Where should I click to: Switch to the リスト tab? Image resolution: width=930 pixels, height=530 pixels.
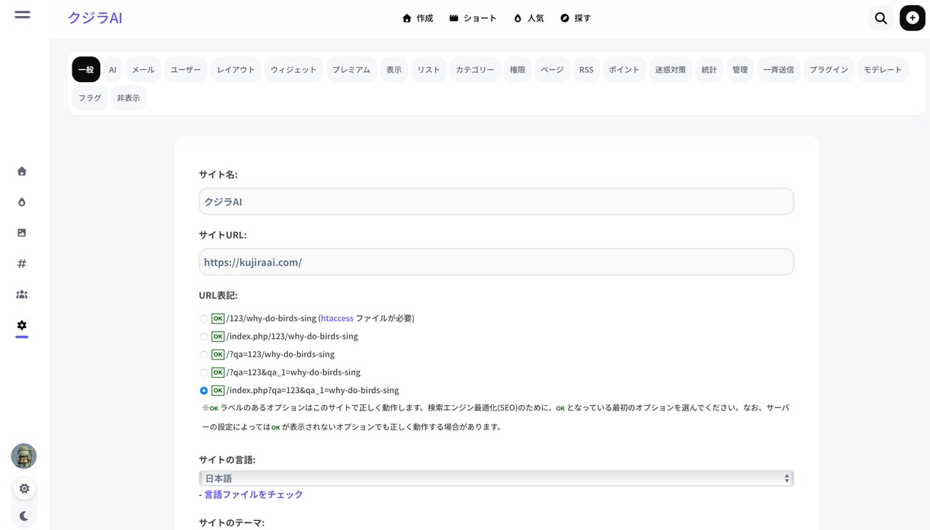coord(428,69)
